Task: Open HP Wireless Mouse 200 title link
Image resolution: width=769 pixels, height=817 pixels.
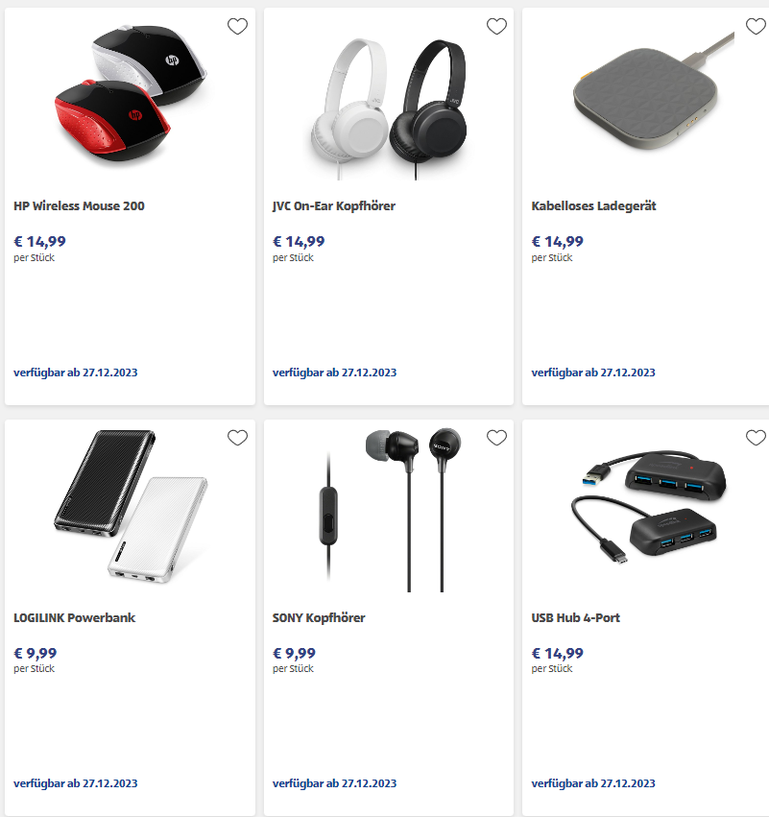Action: (x=79, y=205)
